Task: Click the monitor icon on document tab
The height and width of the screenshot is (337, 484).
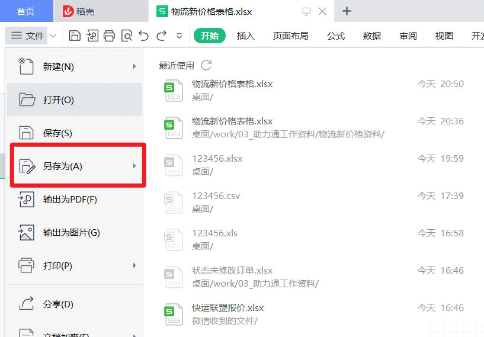Action: coord(306,12)
